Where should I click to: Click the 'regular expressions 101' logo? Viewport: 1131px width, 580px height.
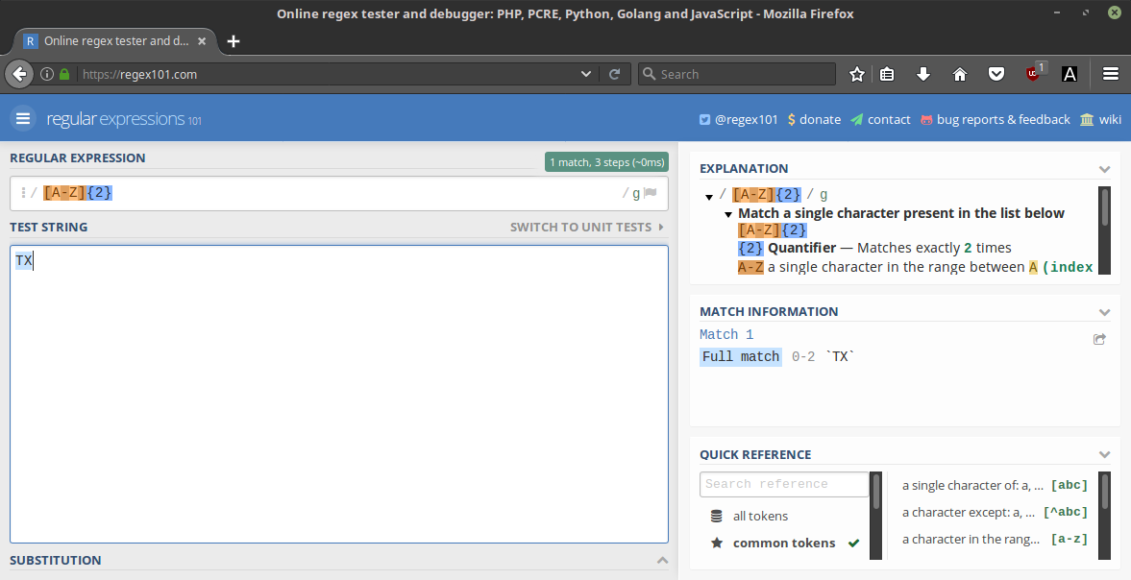tap(124, 119)
